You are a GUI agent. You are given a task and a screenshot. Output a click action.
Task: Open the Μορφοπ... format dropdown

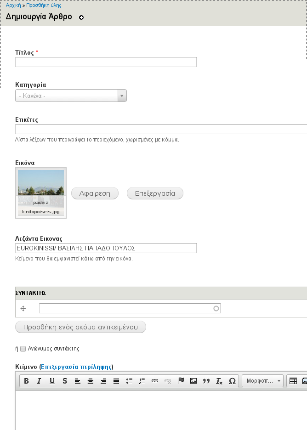pyautogui.click(x=262, y=381)
